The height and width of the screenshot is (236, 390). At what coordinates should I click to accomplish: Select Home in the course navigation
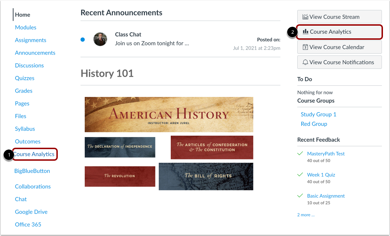coord(23,14)
